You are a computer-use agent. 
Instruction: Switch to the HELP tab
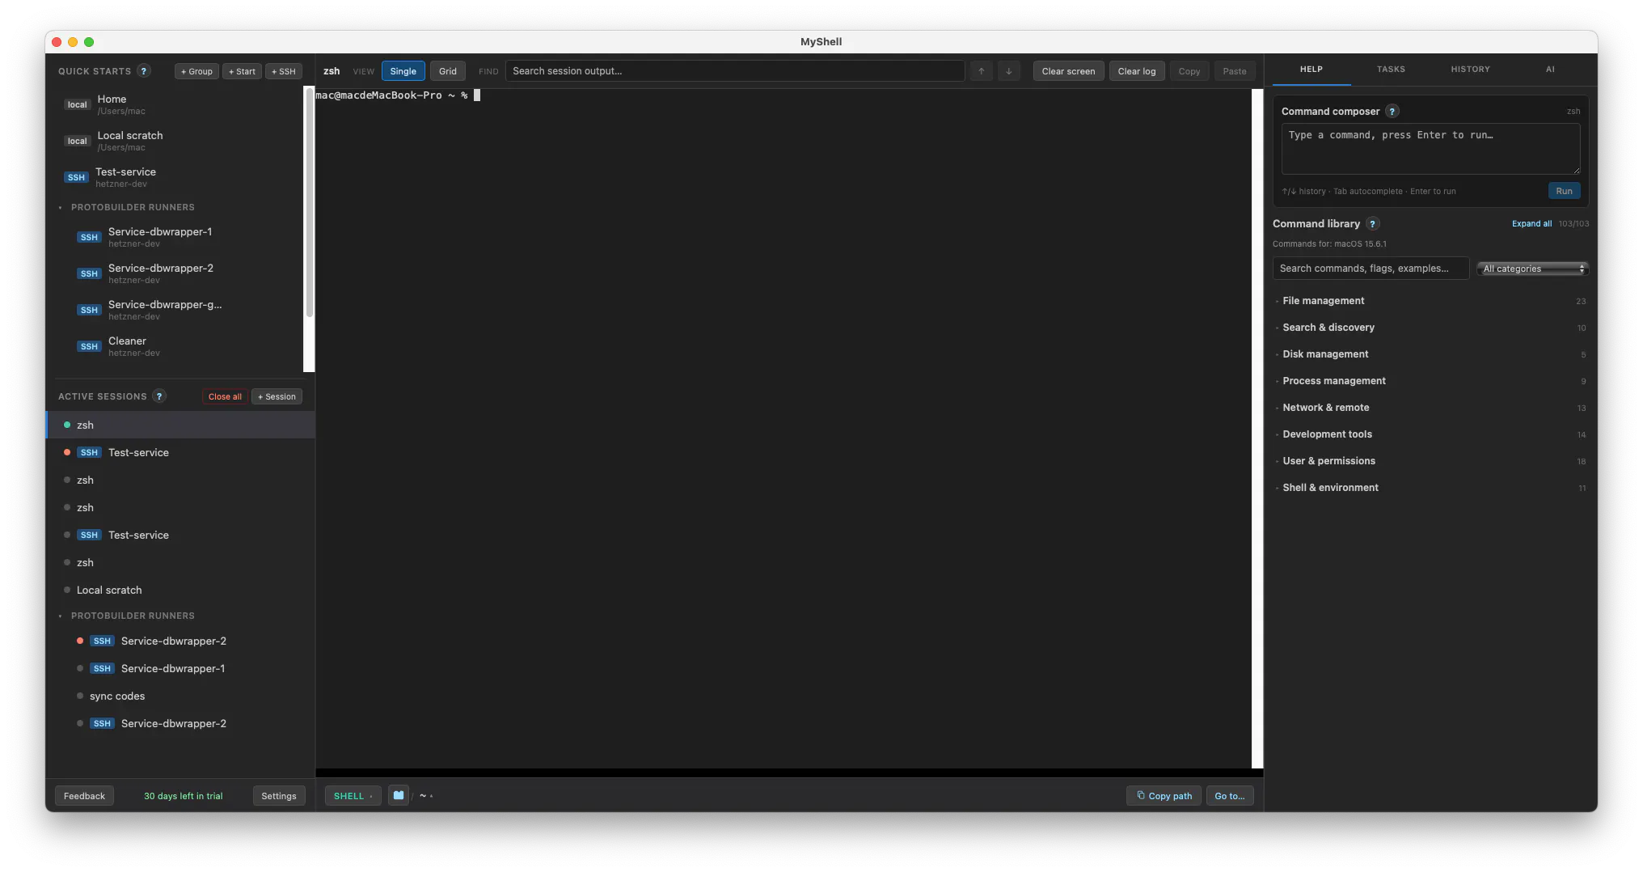pos(1311,70)
